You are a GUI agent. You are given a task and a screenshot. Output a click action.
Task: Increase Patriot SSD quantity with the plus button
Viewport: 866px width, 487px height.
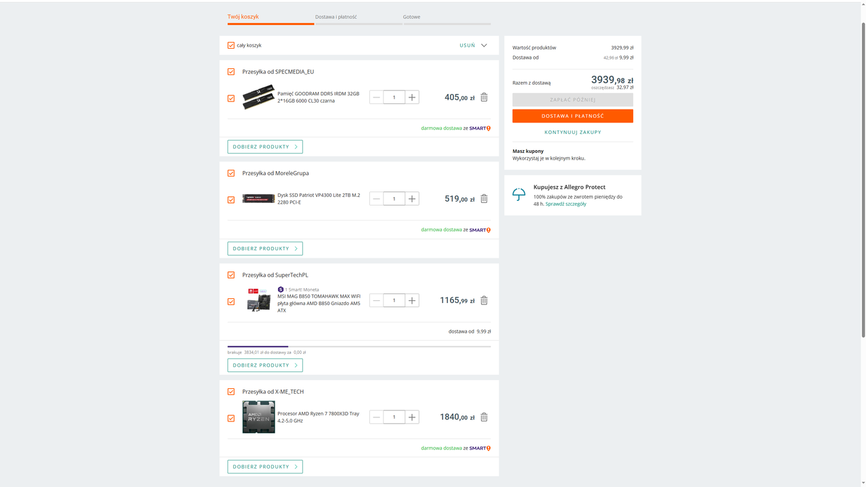[x=411, y=199]
